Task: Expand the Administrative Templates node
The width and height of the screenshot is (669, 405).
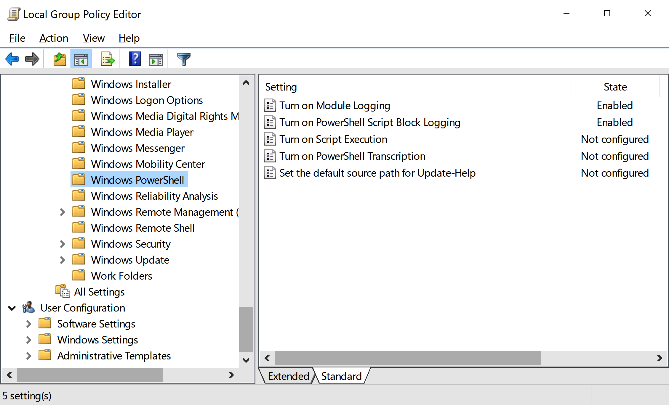Action: pyautogui.click(x=28, y=356)
